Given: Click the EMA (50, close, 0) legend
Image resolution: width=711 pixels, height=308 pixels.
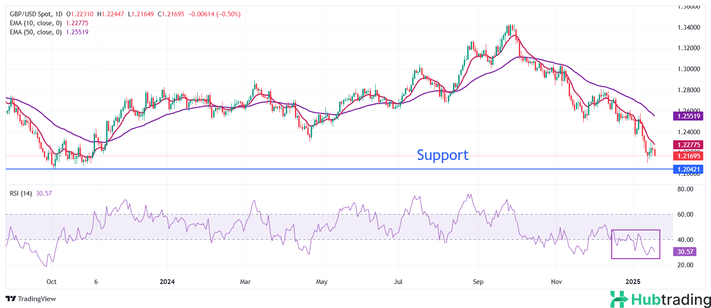Looking at the screenshot, I should point(36,32).
